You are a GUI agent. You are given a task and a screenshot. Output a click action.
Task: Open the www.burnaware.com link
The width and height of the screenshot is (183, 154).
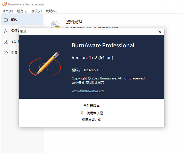tap(88, 91)
